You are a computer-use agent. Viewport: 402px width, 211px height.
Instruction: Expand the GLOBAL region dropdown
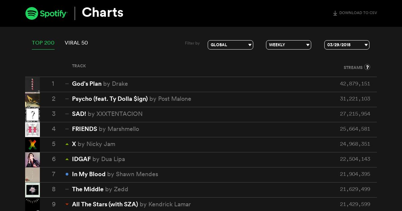pyautogui.click(x=230, y=45)
